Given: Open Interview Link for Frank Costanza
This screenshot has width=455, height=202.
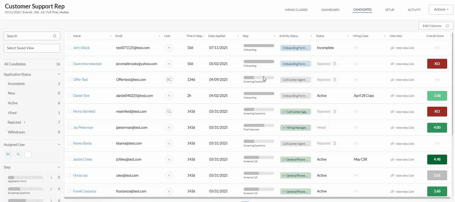Looking at the screenshot, I should tap(402, 191).
